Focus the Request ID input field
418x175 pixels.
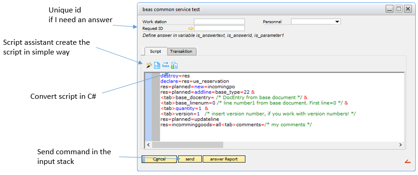tap(219, 29)
